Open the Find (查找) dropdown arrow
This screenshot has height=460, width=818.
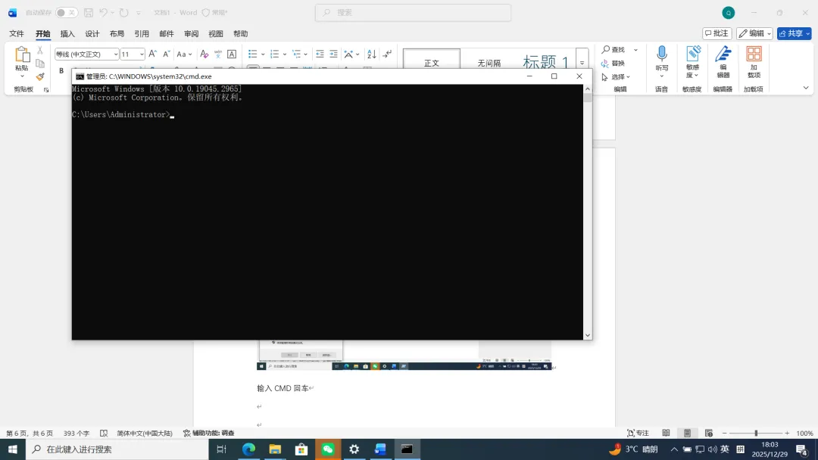[x=635, y=50]
